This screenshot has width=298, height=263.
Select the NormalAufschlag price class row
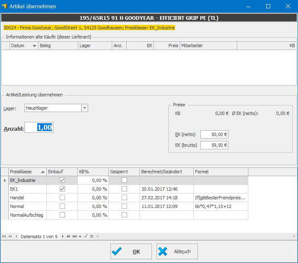click(x=128, y=215)
